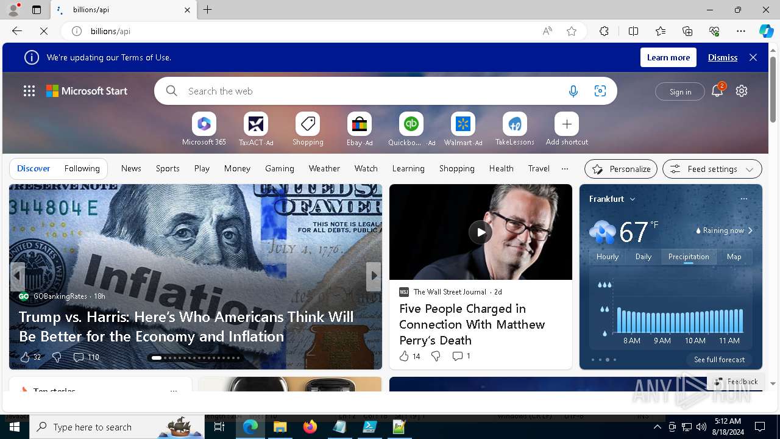
Task: Enable split screen view
Action: [633, 31]
